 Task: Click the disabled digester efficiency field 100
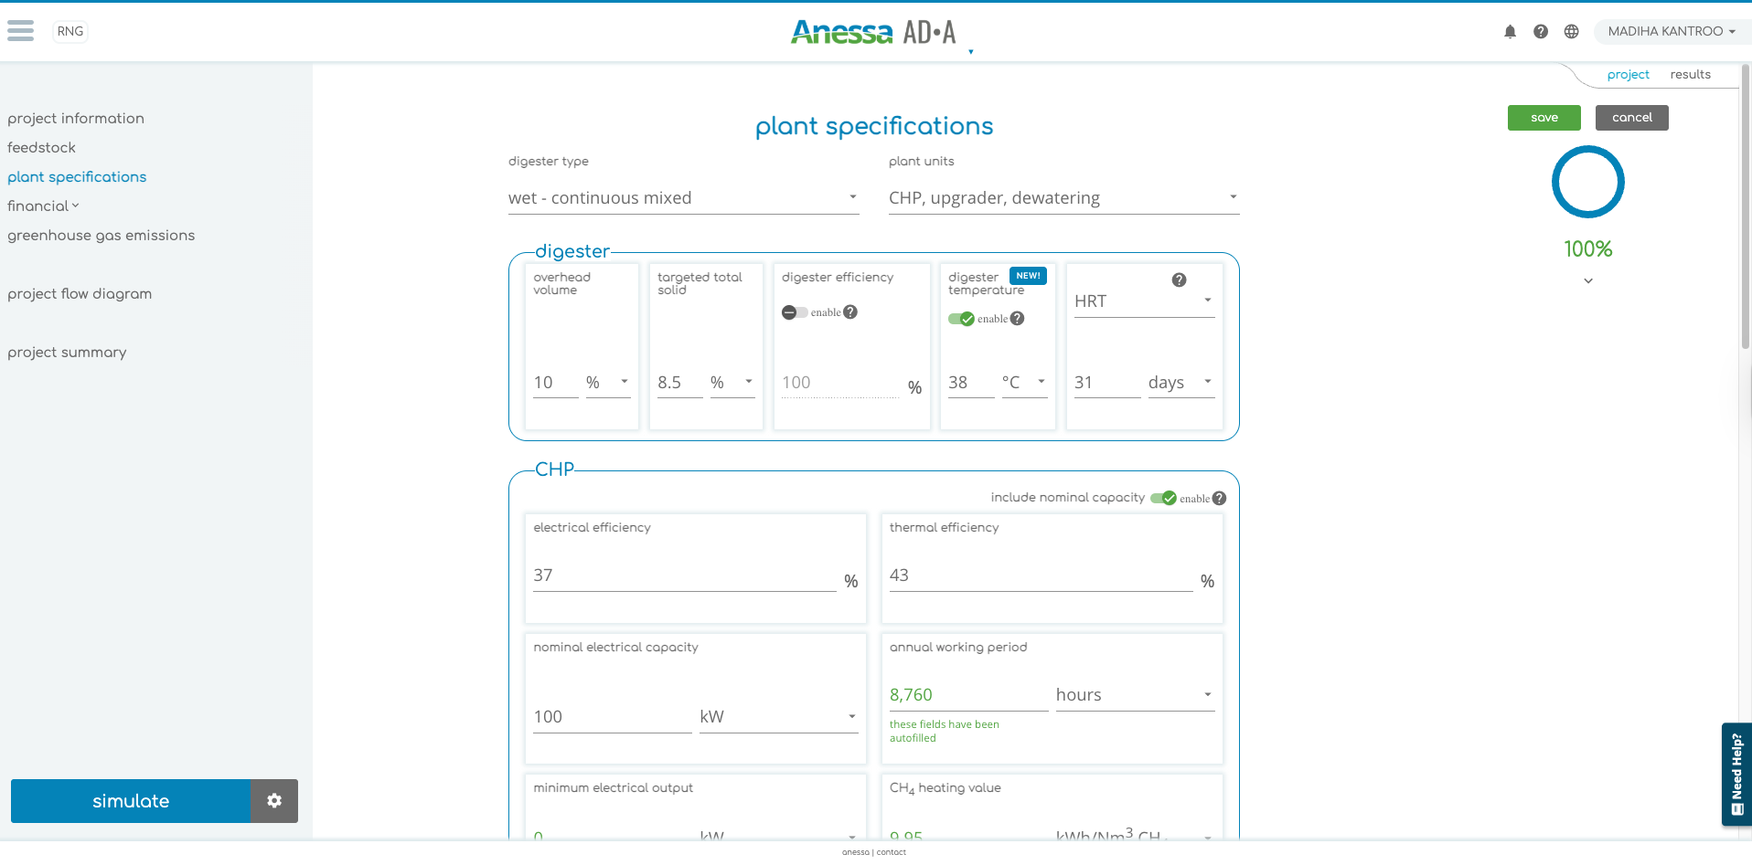840,383
